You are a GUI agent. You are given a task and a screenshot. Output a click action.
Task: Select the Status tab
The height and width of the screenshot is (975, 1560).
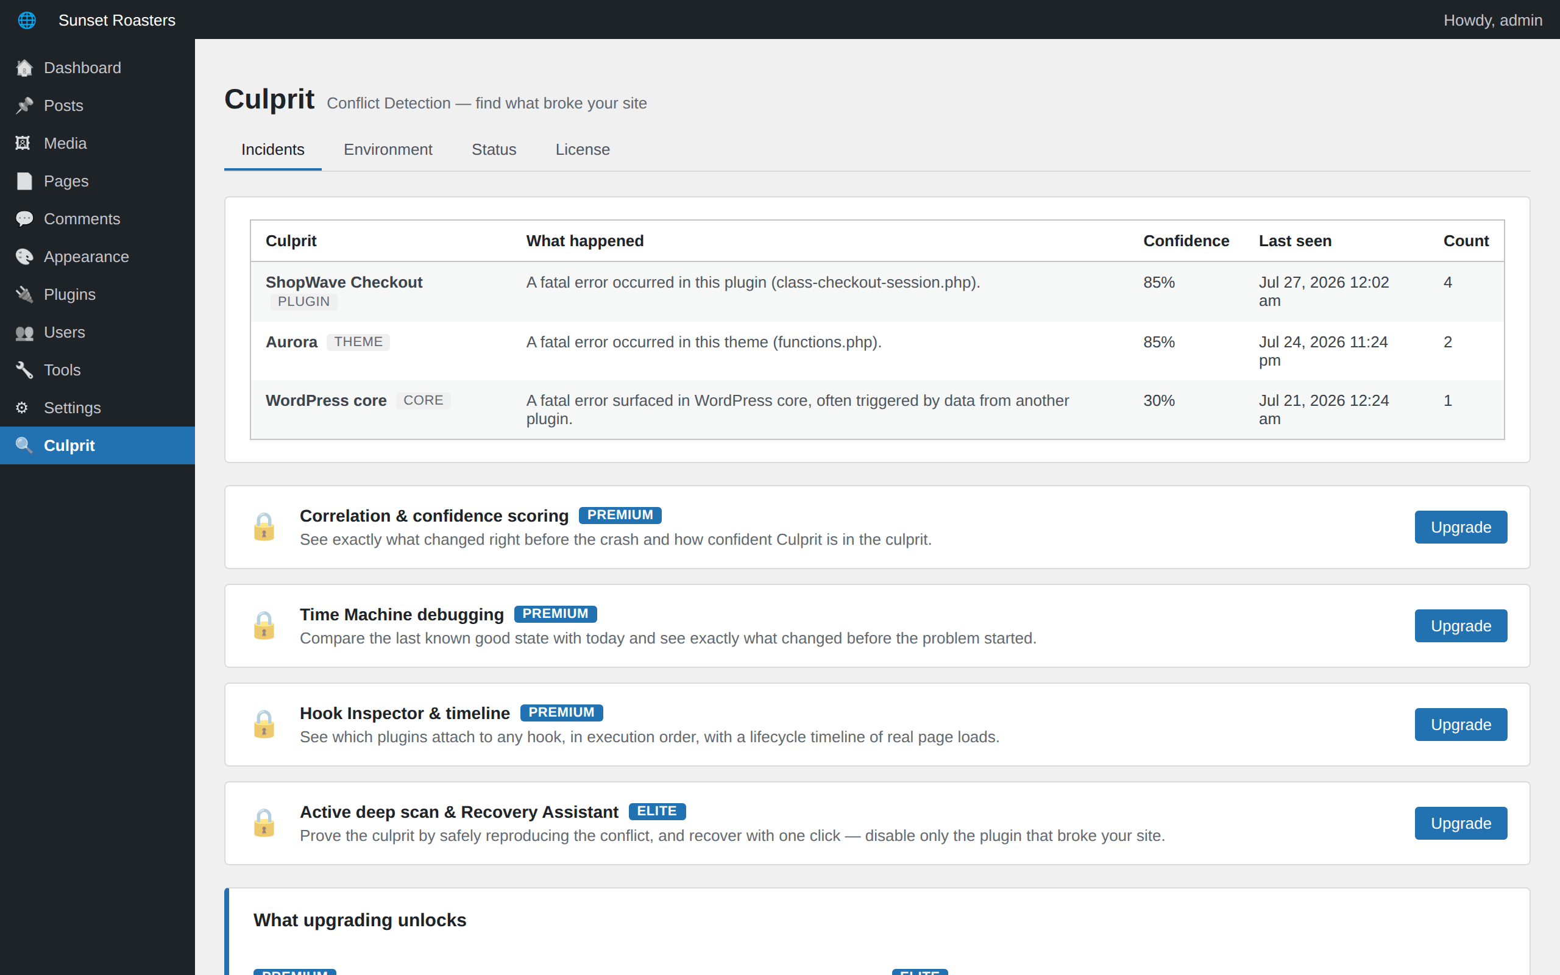(494, 150)
